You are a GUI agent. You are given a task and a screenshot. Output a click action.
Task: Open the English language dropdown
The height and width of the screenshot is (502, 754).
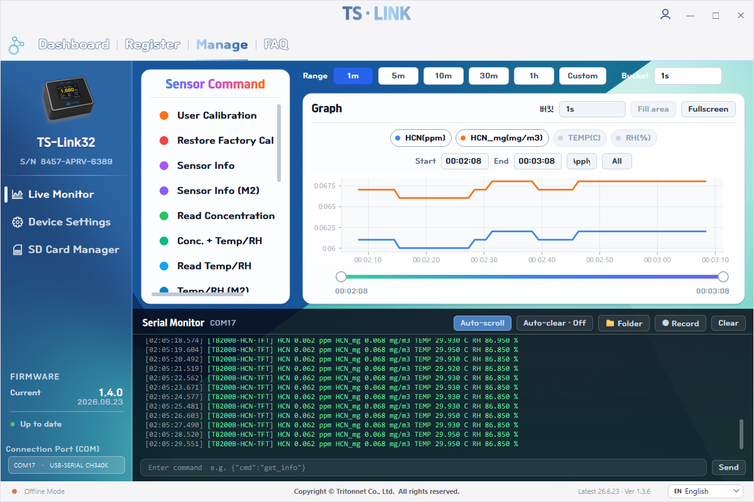[x=705, y=491]
